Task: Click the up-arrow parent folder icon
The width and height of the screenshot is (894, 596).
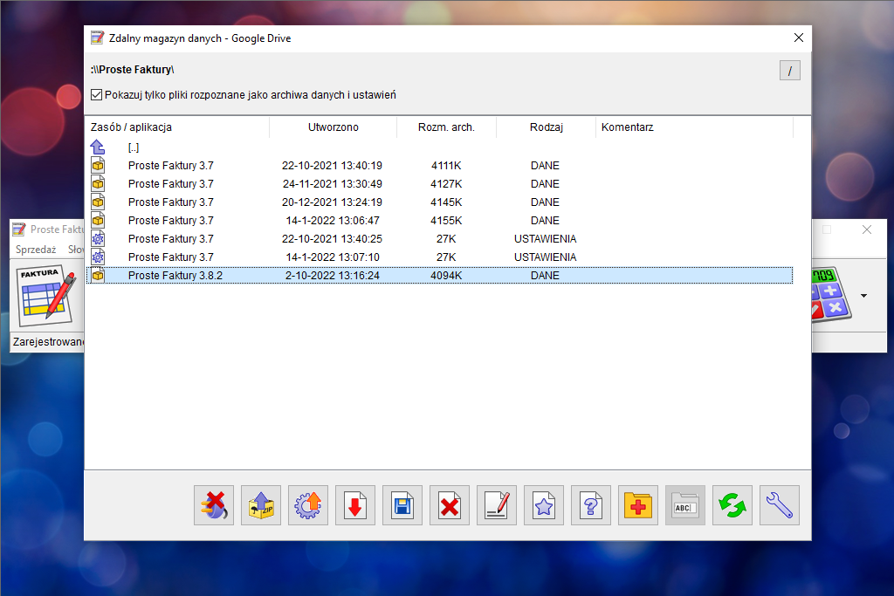Action: (98, 147)
